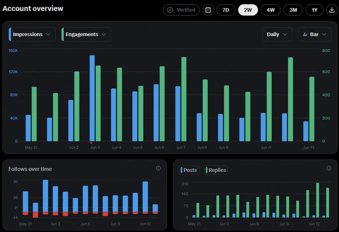This screenshot has width=339, height=232.
Task: Click the blue impressions bar for May 31
Action: [x=28, y=128]
